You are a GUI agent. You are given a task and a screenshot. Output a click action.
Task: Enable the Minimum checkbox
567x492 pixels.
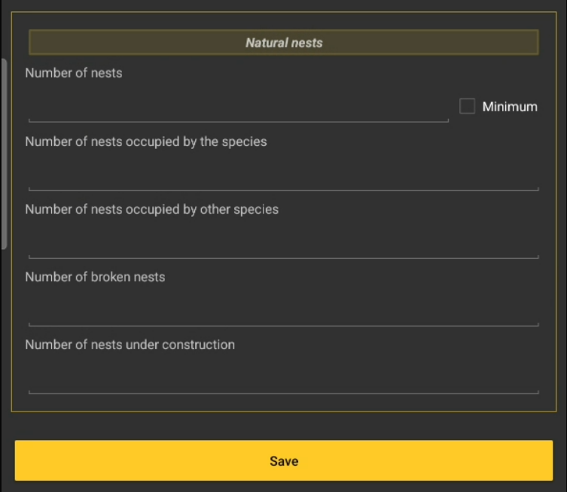467,106
